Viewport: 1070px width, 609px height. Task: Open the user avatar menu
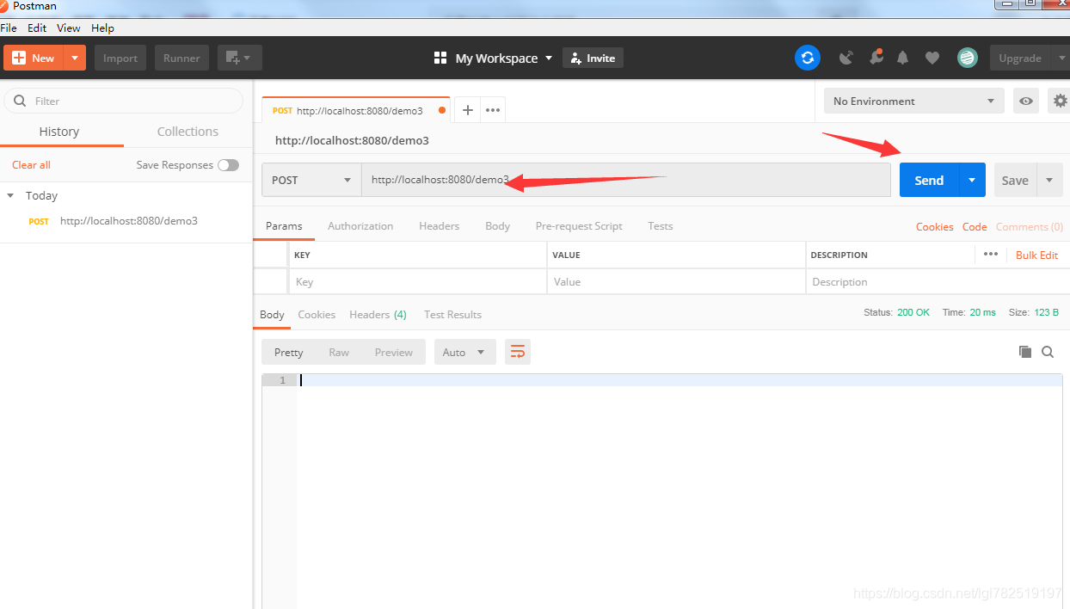coord(968,58)
